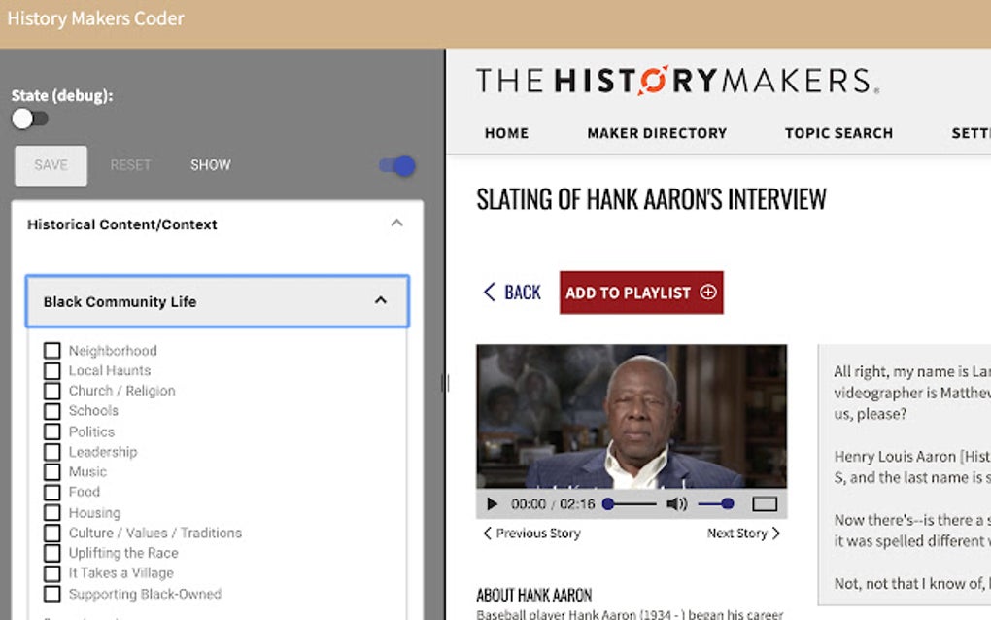Screen dimensions: 991x620
Task: Toggle the blue switch beside SHOW
Action: [397, 165]
